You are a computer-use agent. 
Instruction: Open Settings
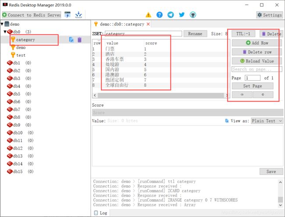pyautogui.click(x=270, y=15)
